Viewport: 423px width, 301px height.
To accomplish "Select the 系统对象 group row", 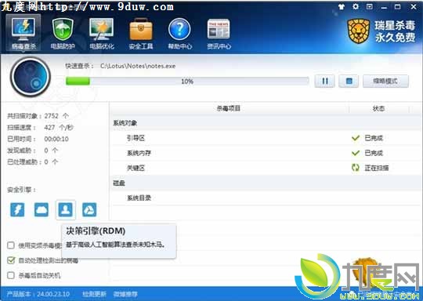I will 266,123.
